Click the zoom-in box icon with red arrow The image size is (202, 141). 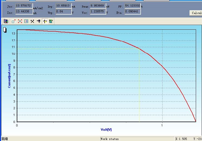[14, 21]
